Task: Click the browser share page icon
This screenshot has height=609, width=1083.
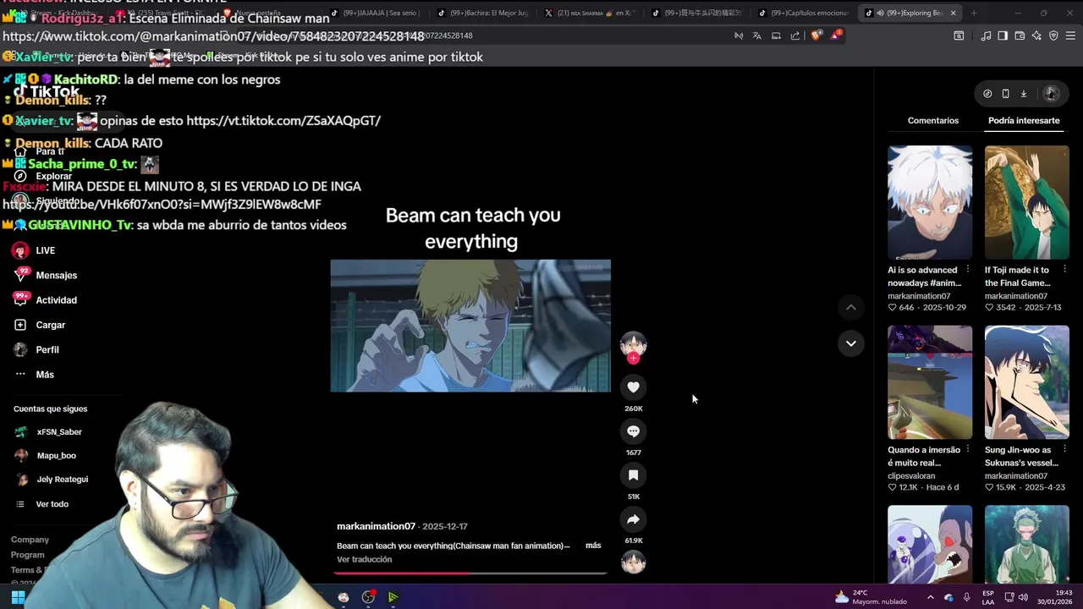Action: pyautogui.click(x=795, y=36)
